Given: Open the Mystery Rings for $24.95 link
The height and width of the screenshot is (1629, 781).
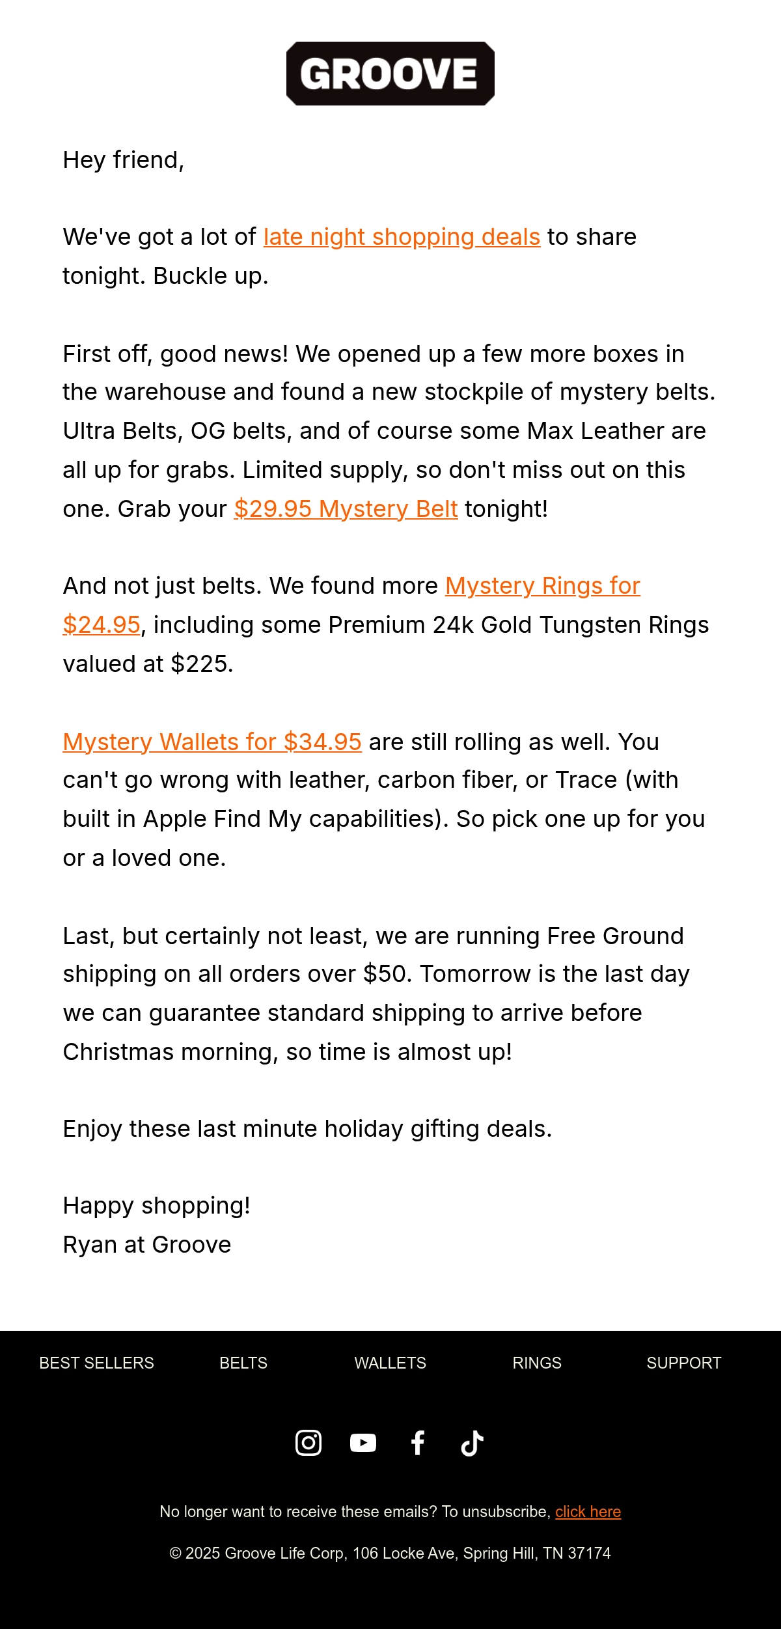Looking at the screenshot, I should (x=543, y=586).
